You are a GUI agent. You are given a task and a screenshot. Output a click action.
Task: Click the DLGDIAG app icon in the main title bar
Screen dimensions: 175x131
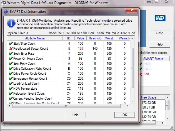click(x=4, y=3)
